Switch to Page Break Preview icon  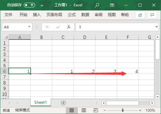96,110
